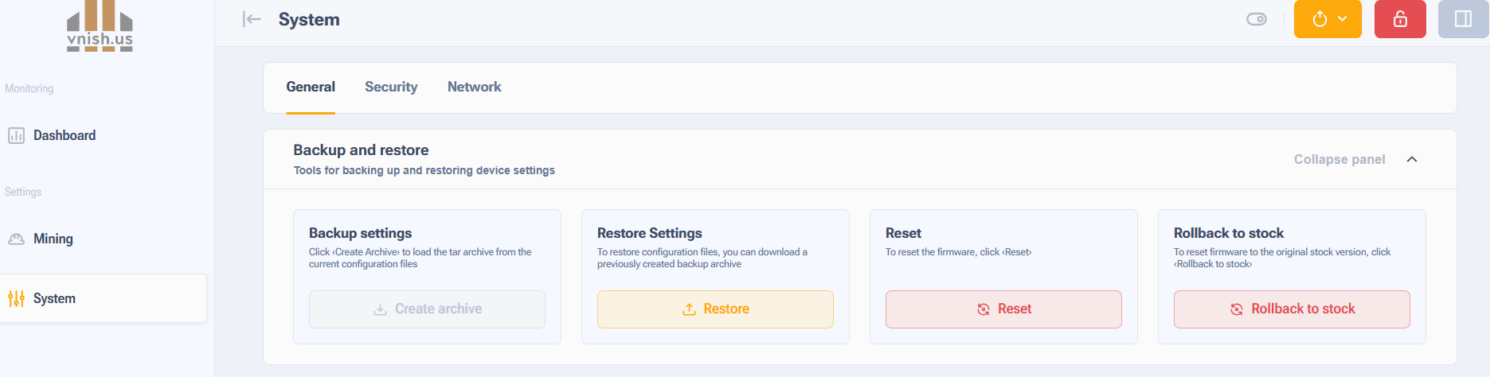Screen dimensions: 1490x377
Task: Switch to the General tab
Action: click(x=311, y=87)
